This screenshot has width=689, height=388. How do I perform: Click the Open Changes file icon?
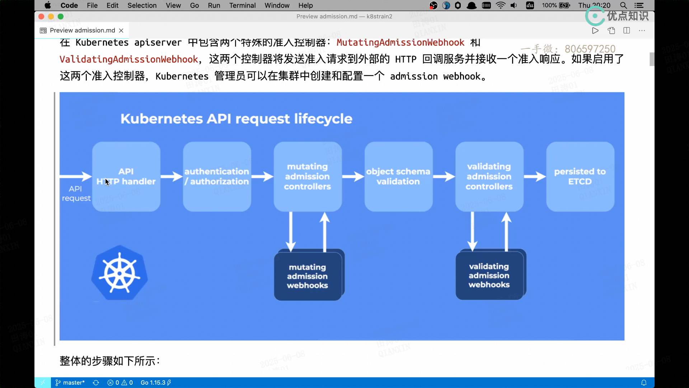(611, 31)
